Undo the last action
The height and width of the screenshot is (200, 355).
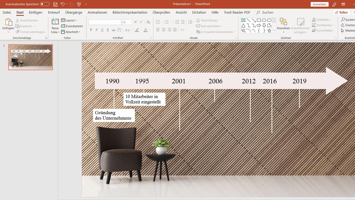(62, 4)
